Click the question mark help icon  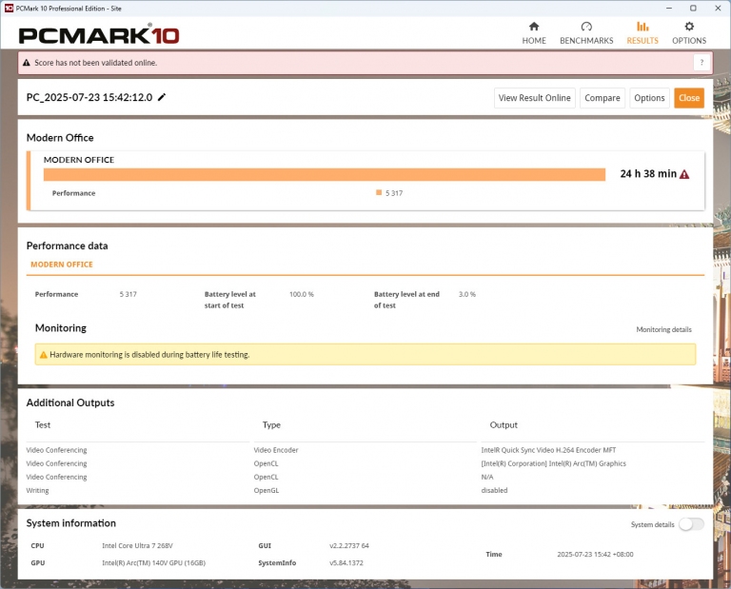click(701, 63)
